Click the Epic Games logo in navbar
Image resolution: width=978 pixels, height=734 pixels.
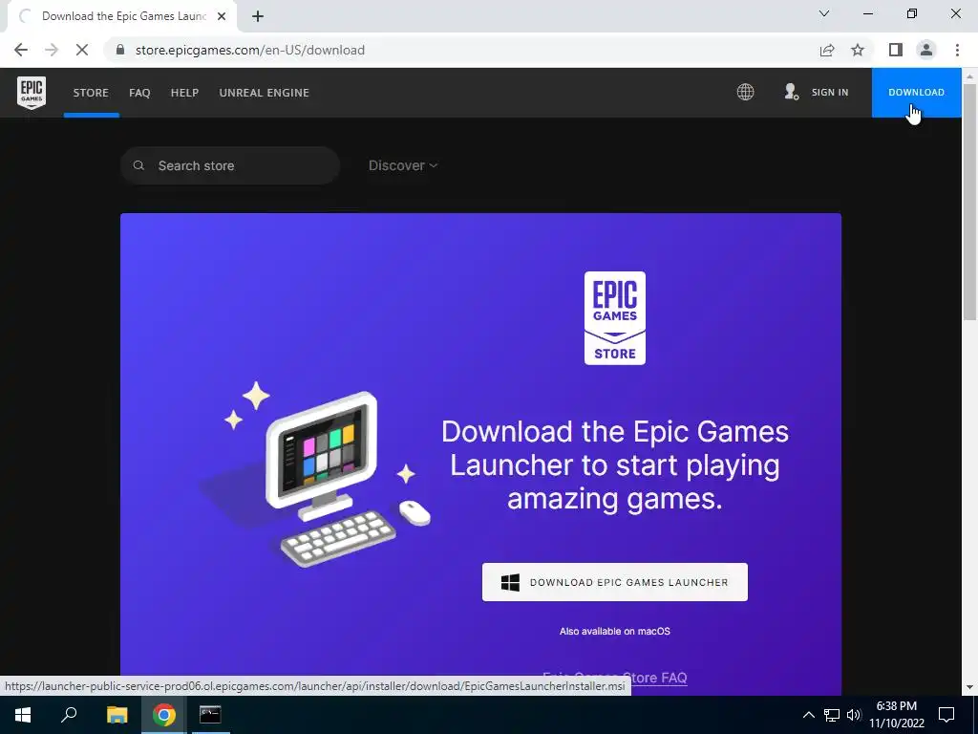(32, 93)
